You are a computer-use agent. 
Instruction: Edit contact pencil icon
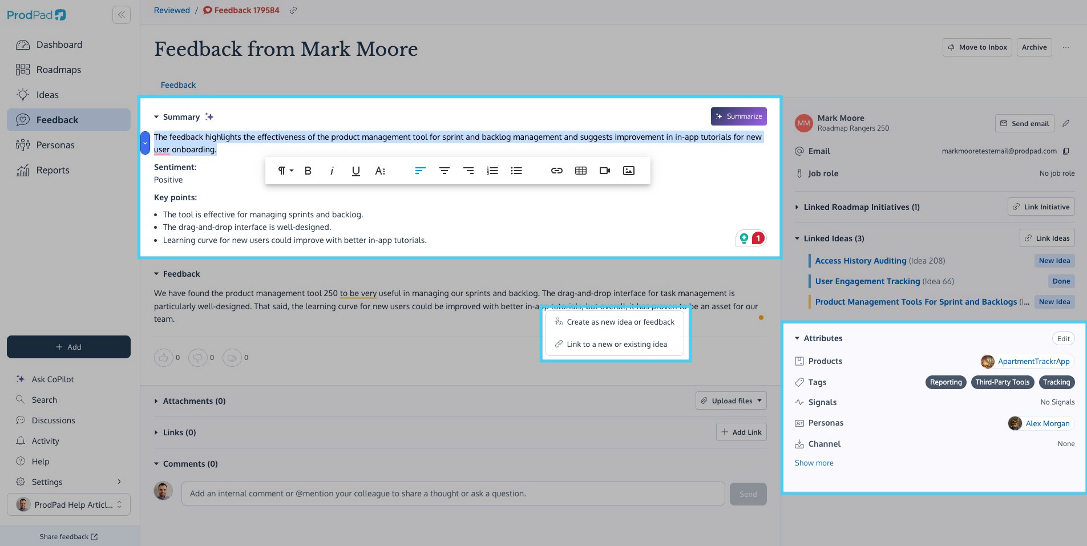1066,123
